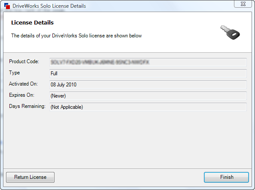The image size is (255, 190).
Task: Select the blurred Product Code field
Action: [148, 62]
